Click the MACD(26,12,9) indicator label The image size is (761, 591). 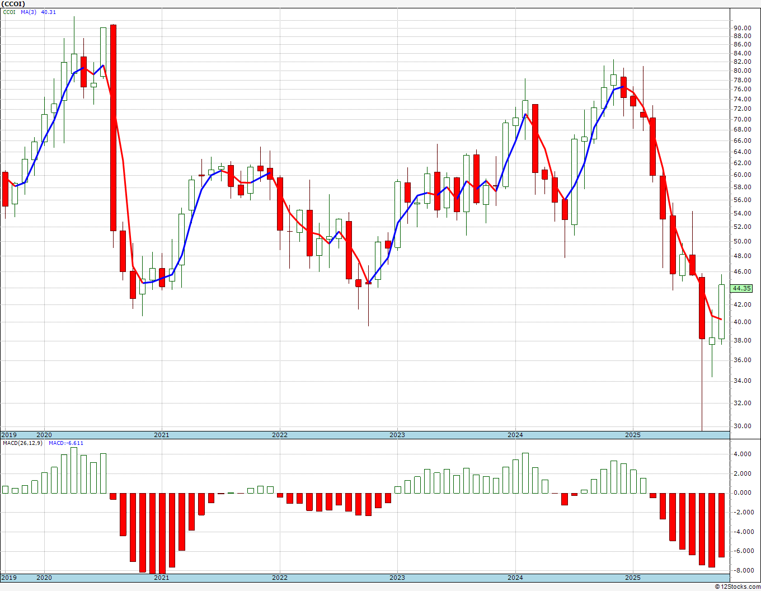[23, 443]
